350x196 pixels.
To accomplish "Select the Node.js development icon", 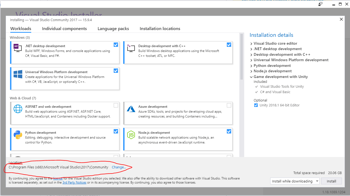I will 131,134.
